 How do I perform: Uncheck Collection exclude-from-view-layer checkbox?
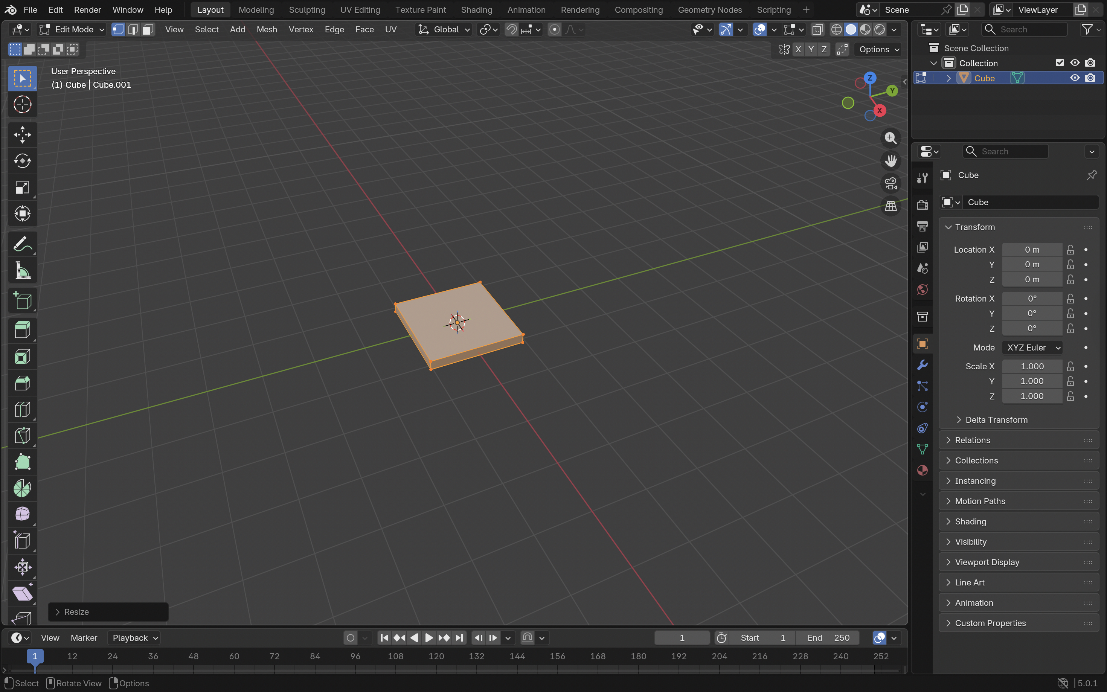pos(1060,63)
